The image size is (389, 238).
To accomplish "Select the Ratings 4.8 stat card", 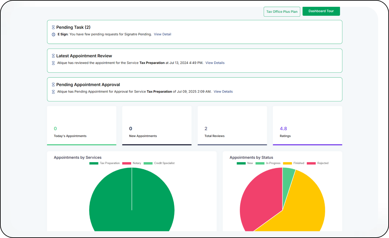I will tap(307, 125).
